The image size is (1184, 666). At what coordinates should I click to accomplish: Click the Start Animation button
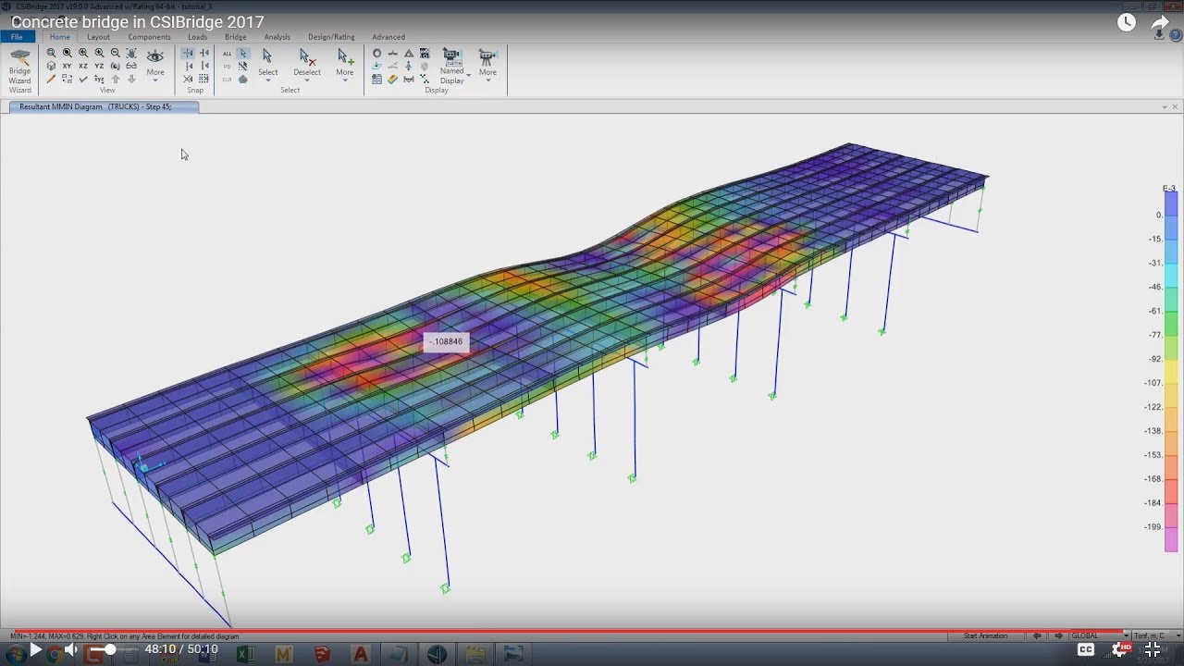coord(985,635)
